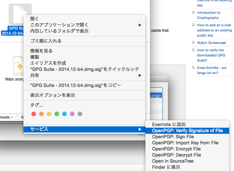The width and height of the screenshot is (234, 171).
Task: Select 複製 menu item
Action: (84, 57)
